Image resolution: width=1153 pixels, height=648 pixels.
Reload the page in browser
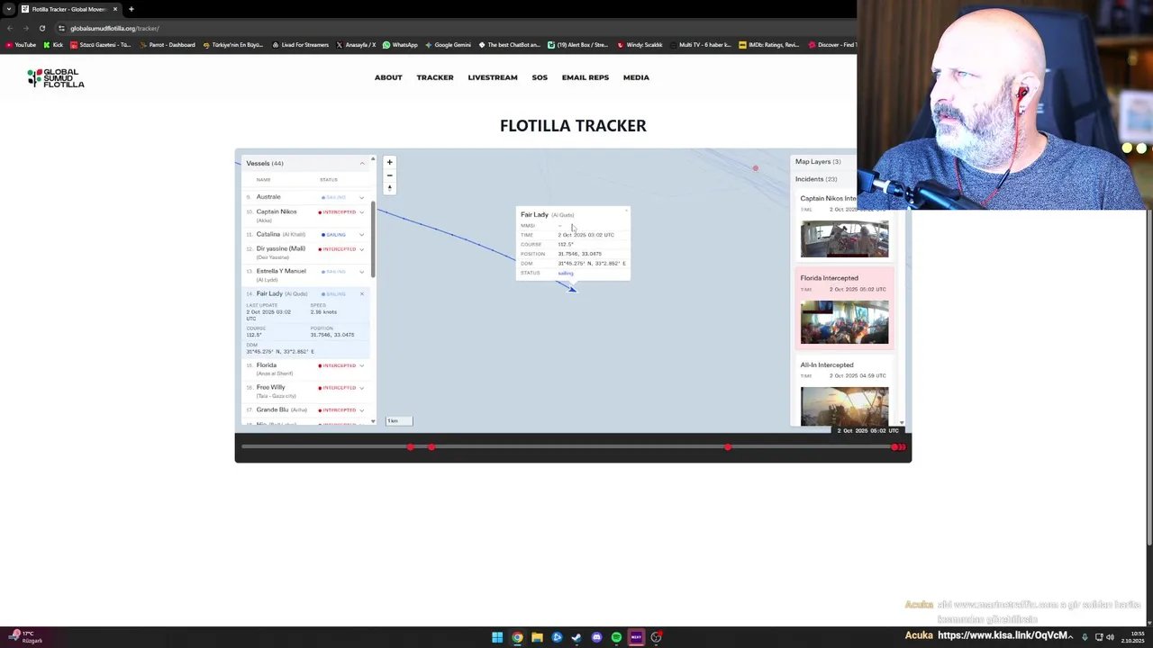(41, 28)
